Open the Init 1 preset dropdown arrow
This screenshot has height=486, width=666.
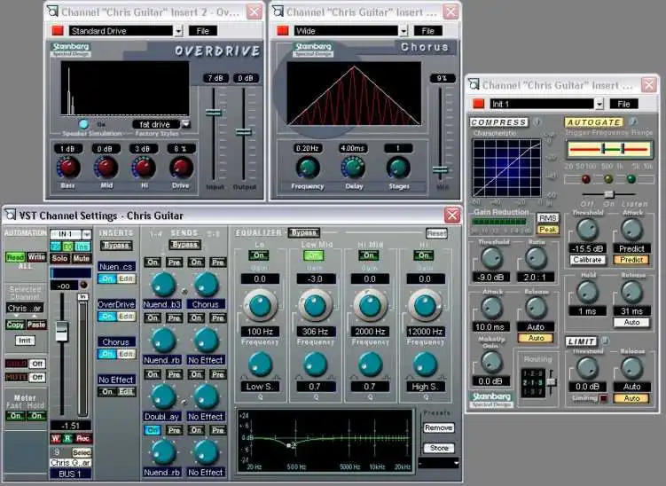(x=599, y=104)
